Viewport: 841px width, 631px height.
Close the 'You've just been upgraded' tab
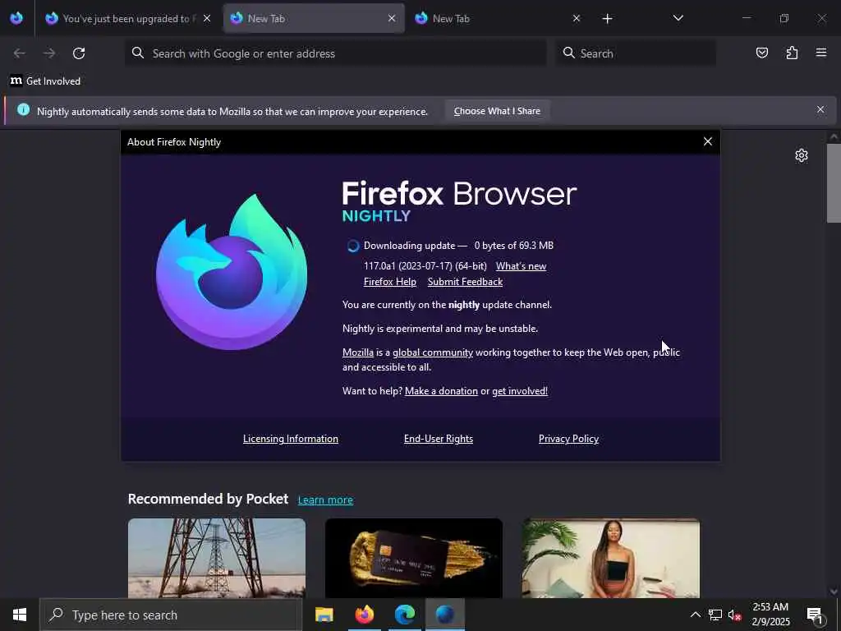point(207,18)
